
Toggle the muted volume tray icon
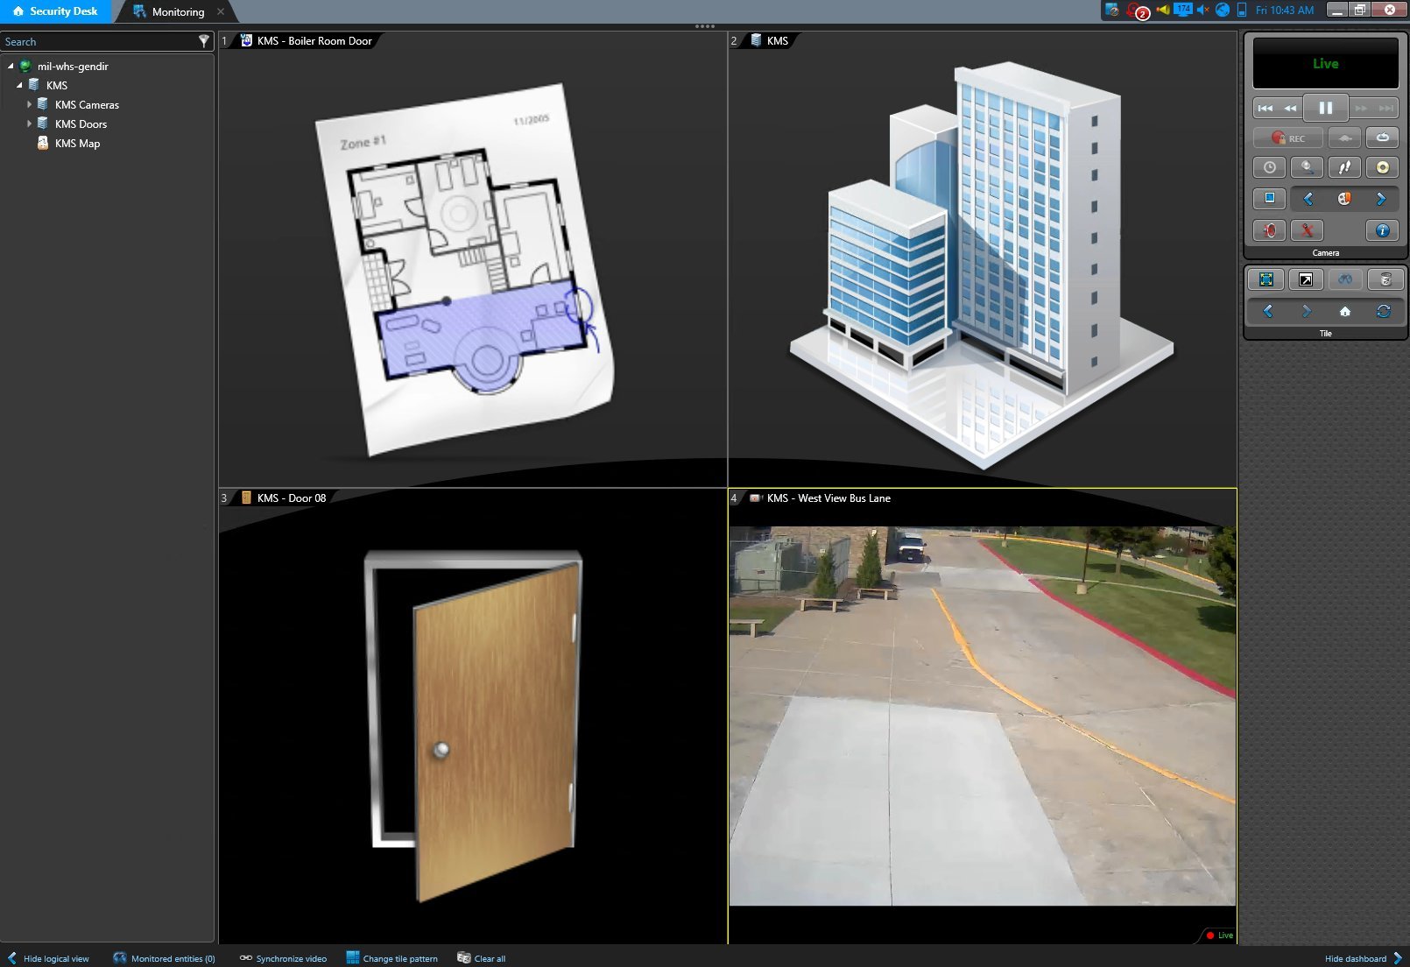point(1202,10)
